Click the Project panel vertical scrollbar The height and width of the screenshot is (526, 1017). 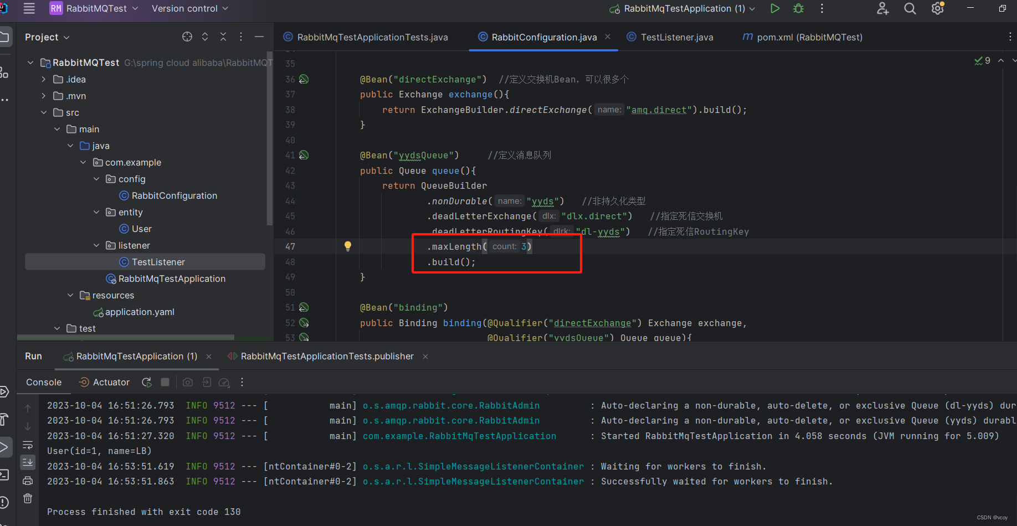coord(270,138)
